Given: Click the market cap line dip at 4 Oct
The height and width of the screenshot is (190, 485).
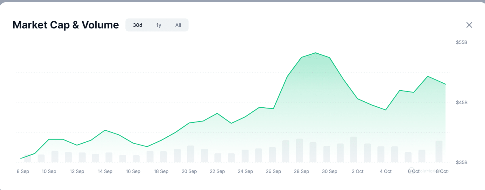Looking at the screenshot, I should 386,110.
